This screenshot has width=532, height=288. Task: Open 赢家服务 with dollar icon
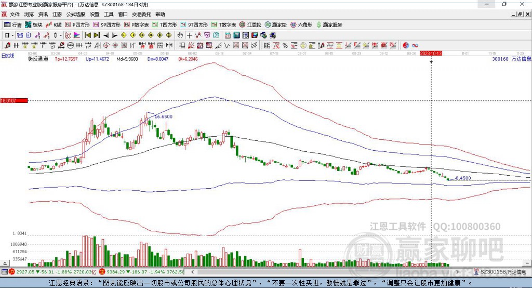point(329,25)
